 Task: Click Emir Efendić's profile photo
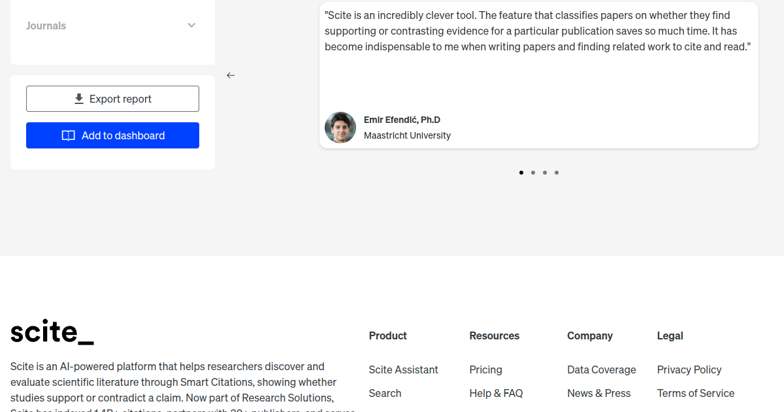340,128
